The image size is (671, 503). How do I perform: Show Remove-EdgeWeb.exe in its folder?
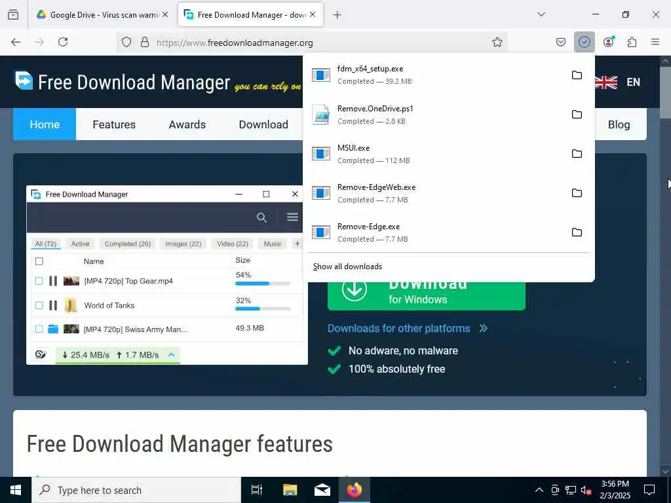tap(577, 193)
